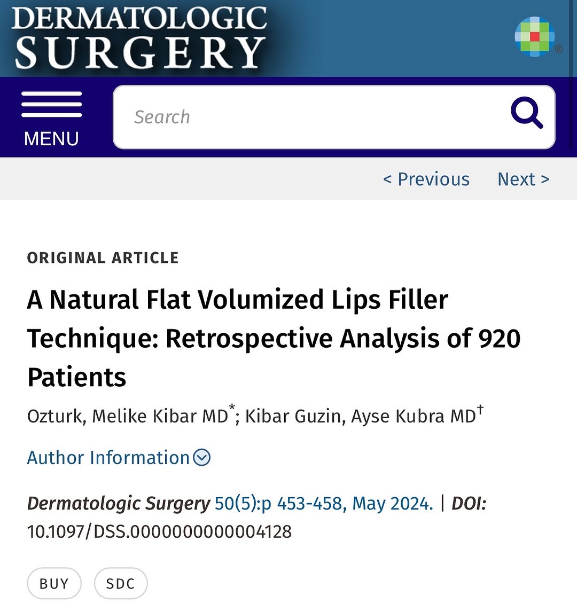Click the asterisk footnote after Melike Kibar MD
Image resolution: width=577 pixels, height=603 pixels.
tap(232, 409)
